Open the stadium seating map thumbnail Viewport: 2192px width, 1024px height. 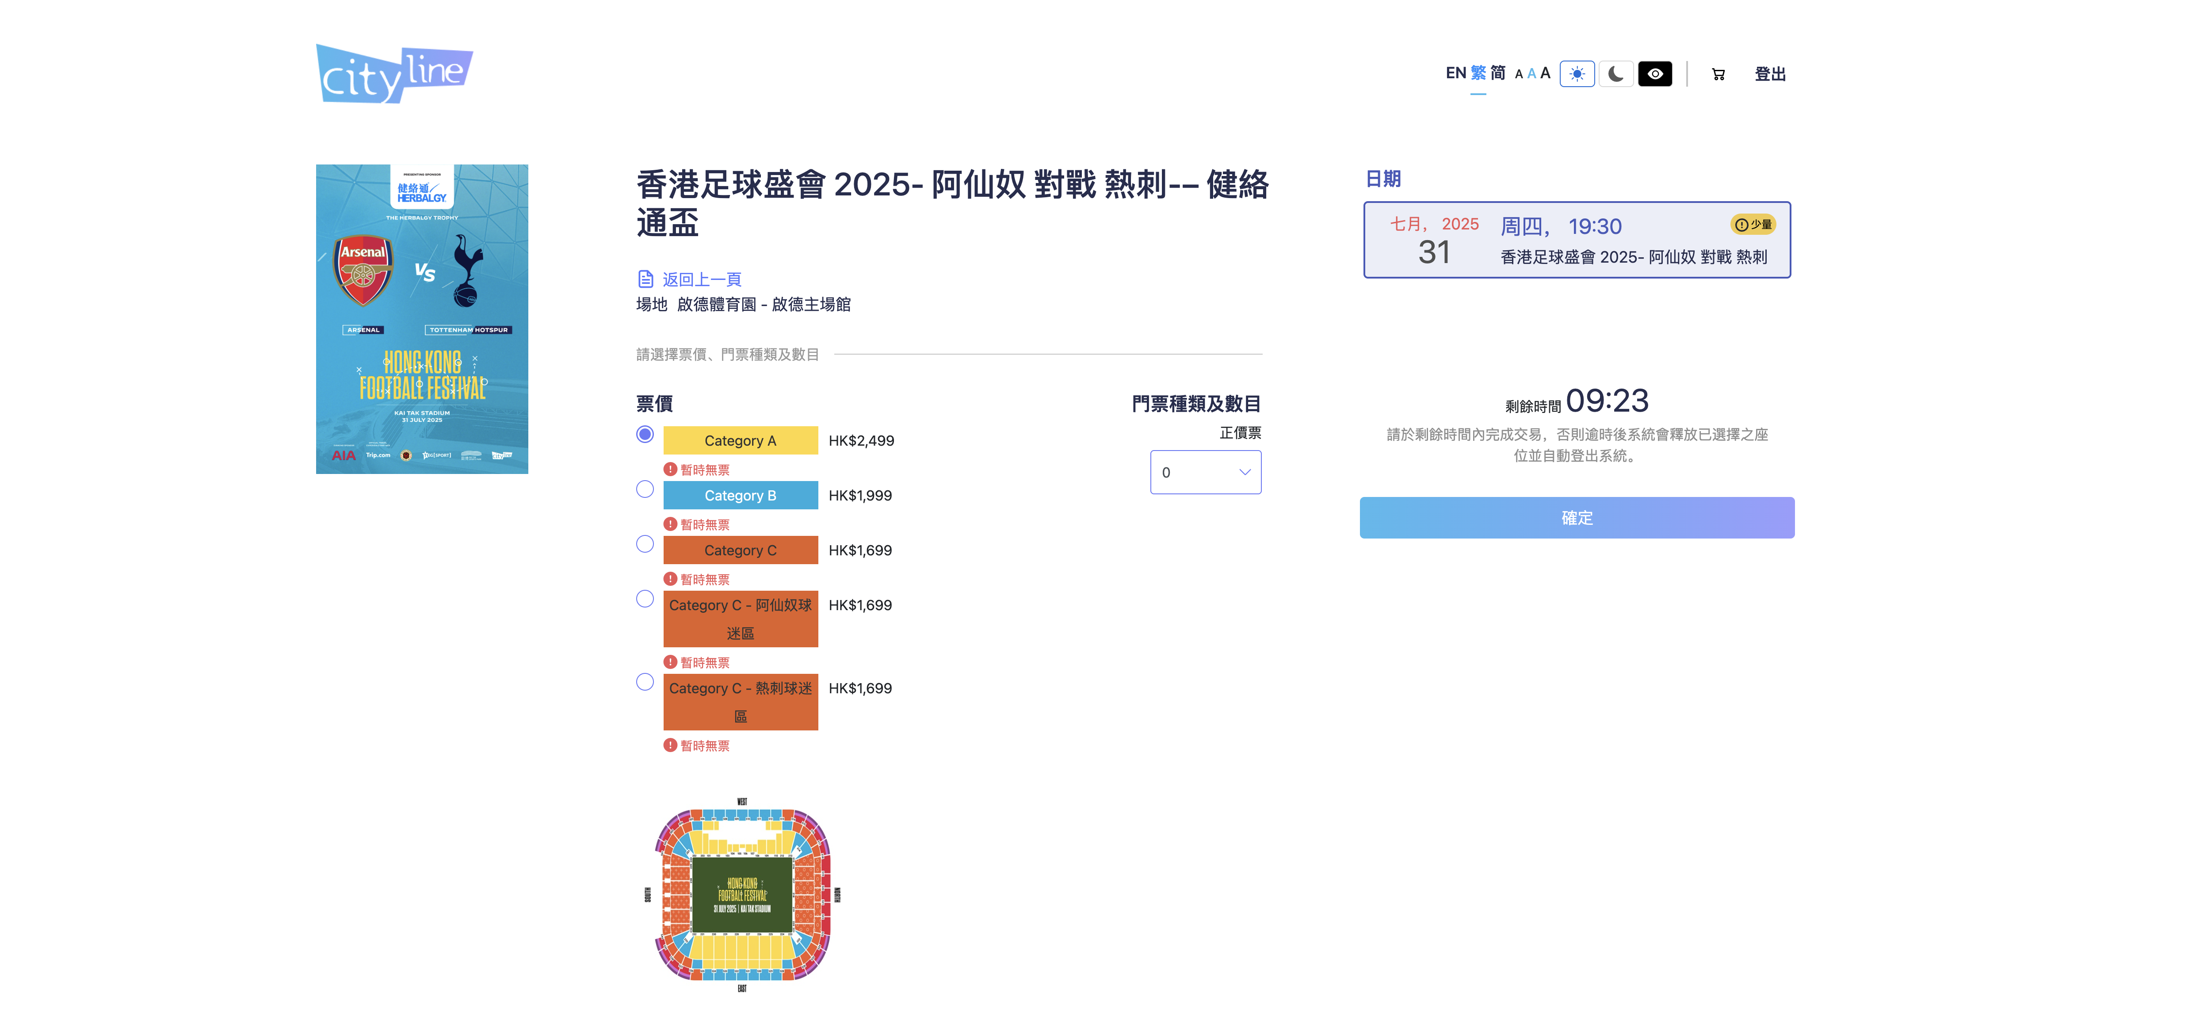click(x=741, y=894)
